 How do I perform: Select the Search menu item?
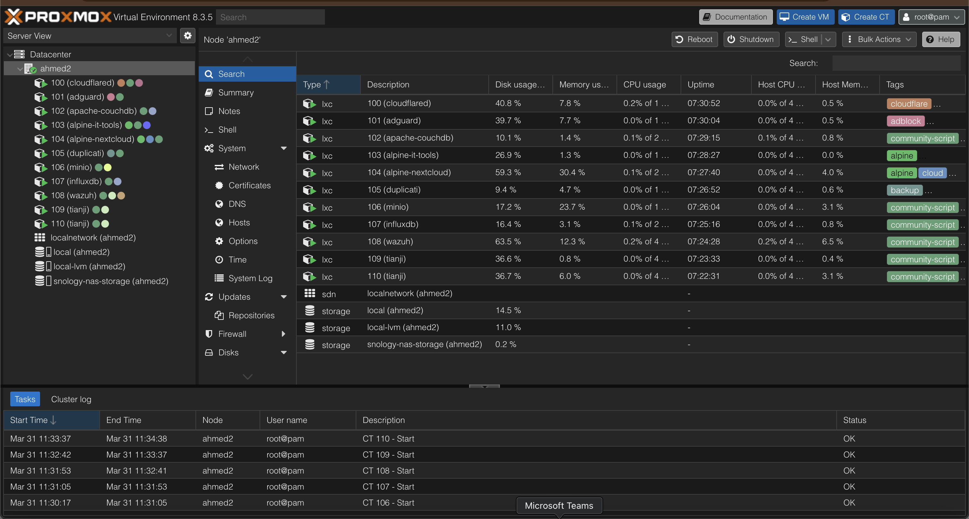(x=247, y=74)
